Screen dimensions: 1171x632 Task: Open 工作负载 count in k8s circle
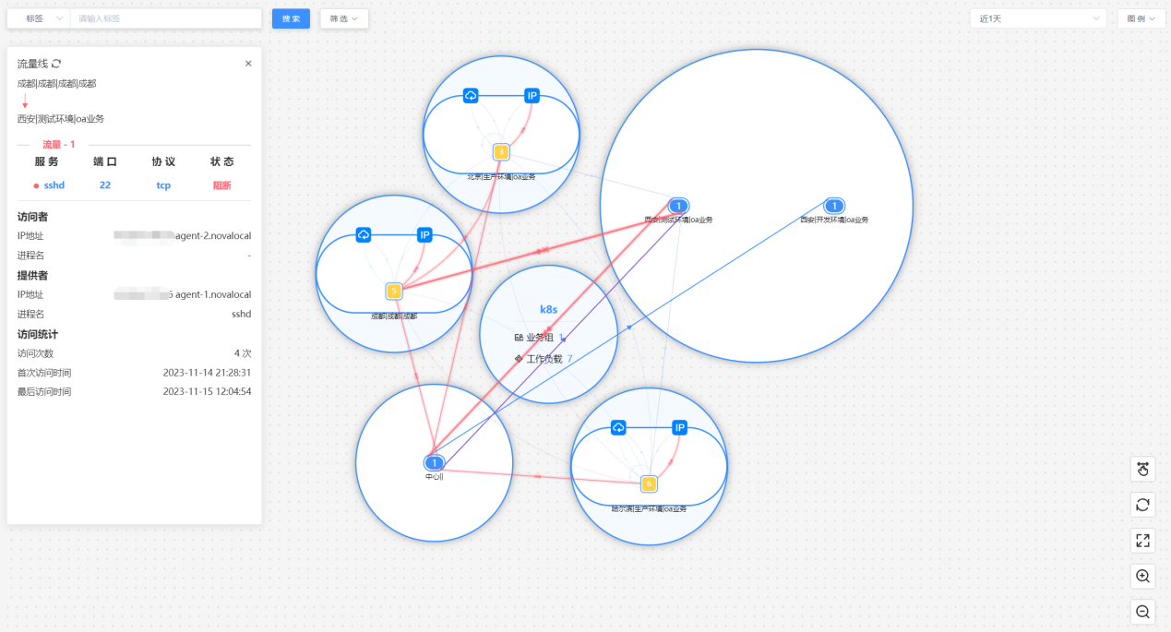[569, 359]
